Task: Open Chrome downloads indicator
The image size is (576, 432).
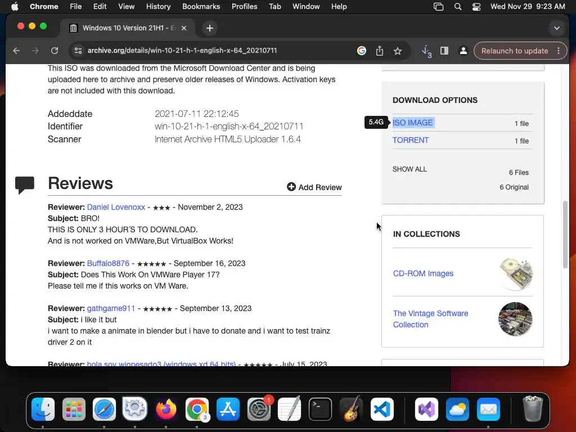Action: (x=426, y=51)
